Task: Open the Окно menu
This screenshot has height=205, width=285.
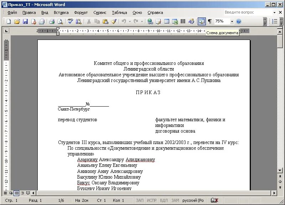Action: (137, 12)
